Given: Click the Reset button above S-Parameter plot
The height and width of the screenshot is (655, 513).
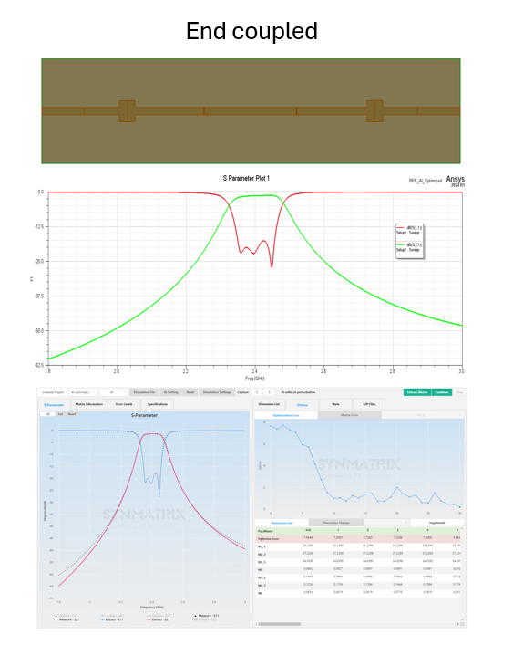Looking at the screenshot, I should [72, 414].
